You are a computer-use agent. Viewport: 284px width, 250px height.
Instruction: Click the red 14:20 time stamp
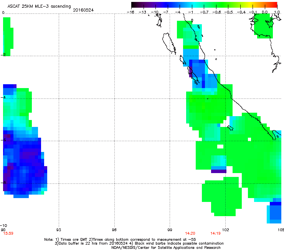[x=190, y=233]
